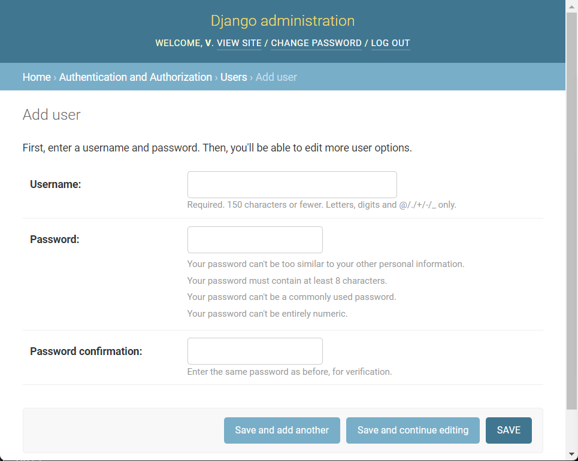Focus the Username input field
The image size is (578, 461).
point(292,184)
